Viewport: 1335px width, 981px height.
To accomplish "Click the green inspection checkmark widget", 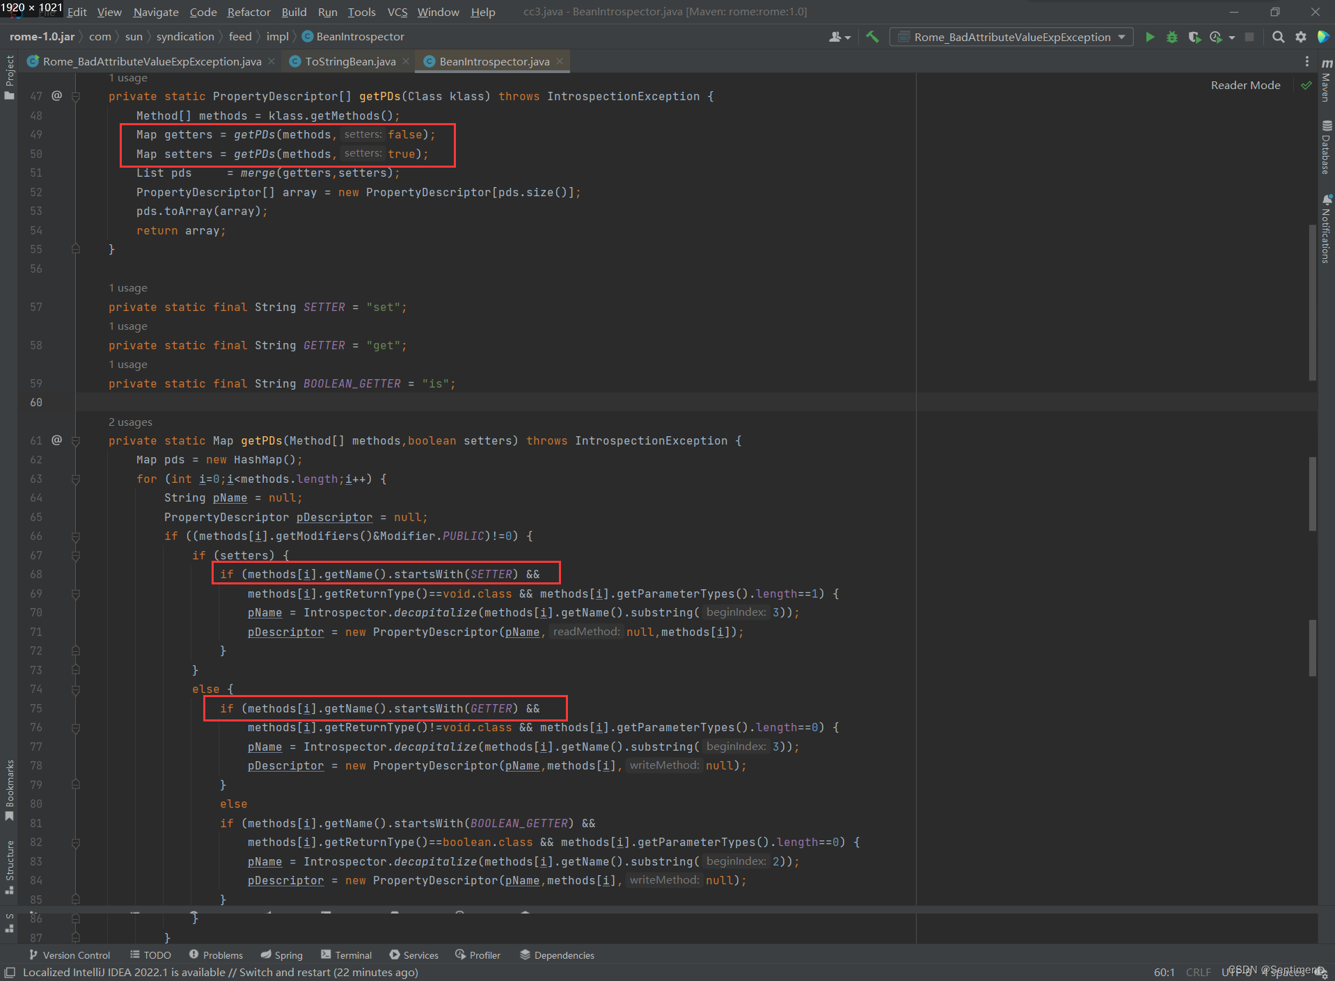I will pos(1306,85).
